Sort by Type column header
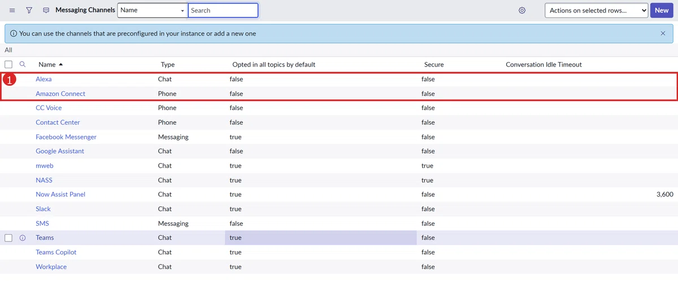The height and width of the screenshot is (281, 678). click(x=168, y=64)
